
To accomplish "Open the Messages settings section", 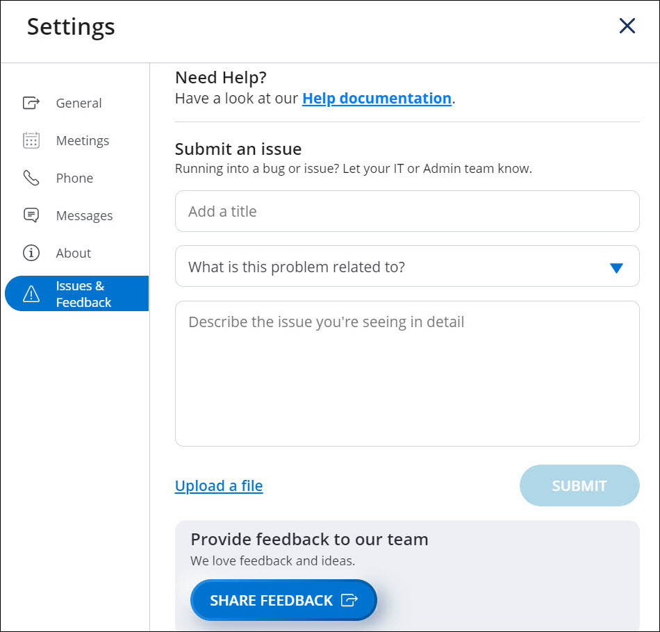I will click(84, 215).
